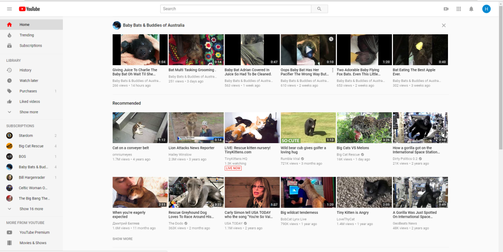Select Liked videos in library

point(31,101)
